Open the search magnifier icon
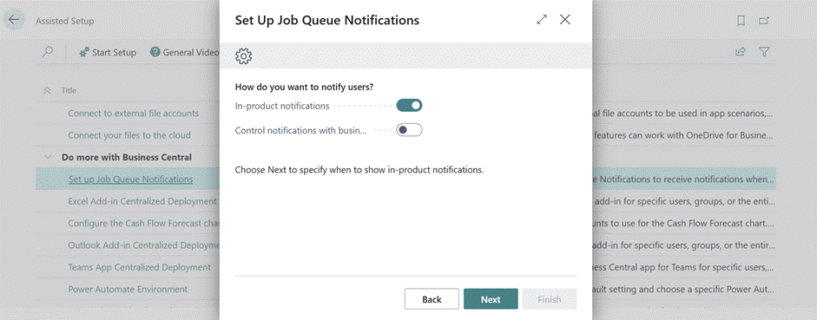Screen dimensions: 817x320 coord(48,52)
